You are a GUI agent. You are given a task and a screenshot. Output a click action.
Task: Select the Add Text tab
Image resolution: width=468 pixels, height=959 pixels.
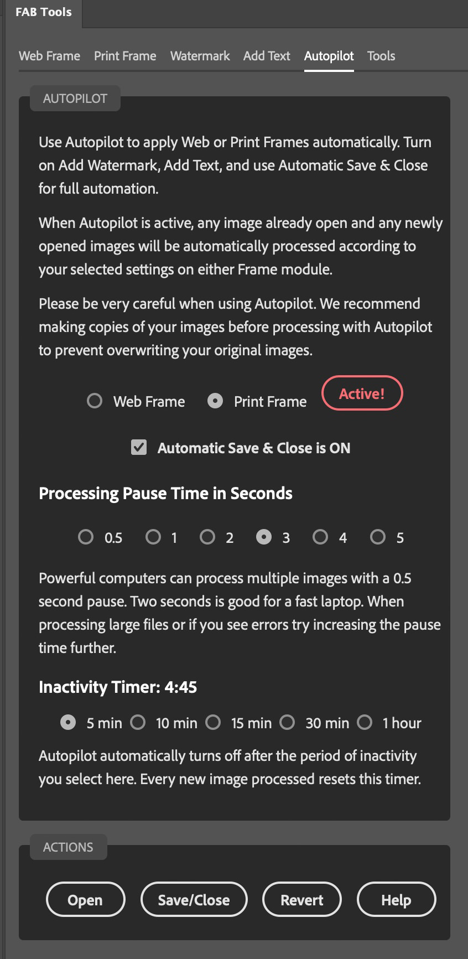(267, 56)
